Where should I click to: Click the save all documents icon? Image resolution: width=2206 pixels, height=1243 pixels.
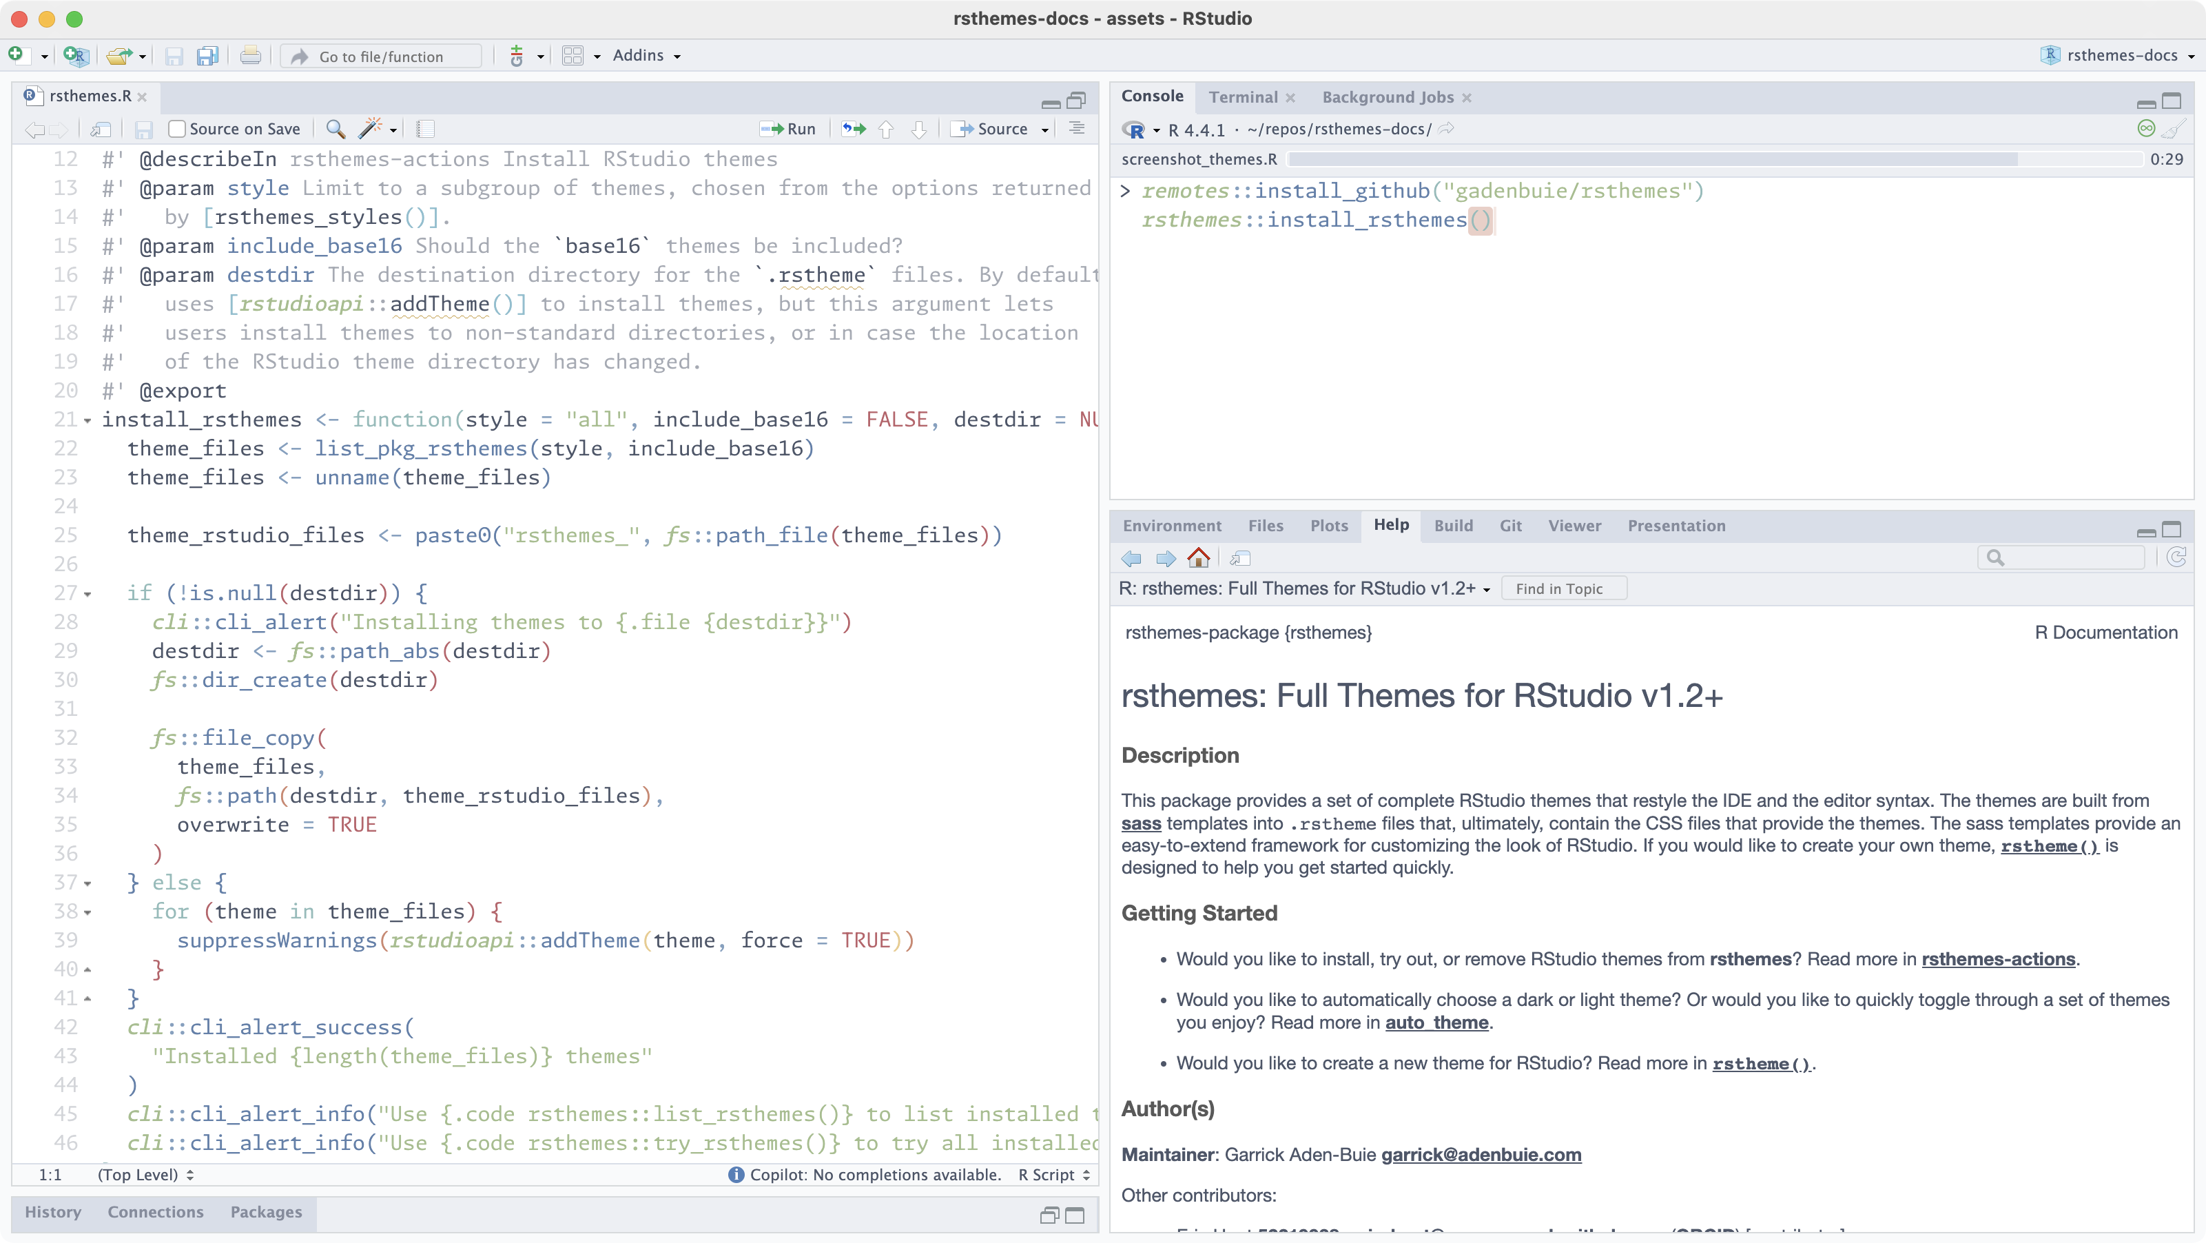[x=207, y=56]
